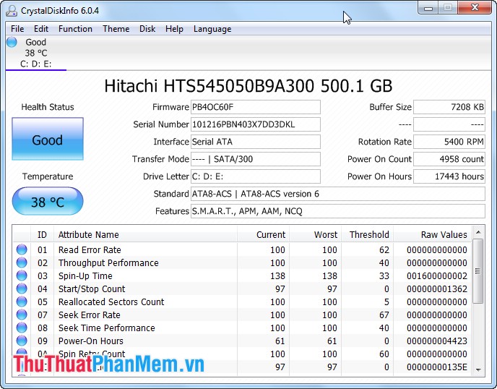
Task: Click status orb for Reallocated Sectors Count row
Action: click(22, 302)
